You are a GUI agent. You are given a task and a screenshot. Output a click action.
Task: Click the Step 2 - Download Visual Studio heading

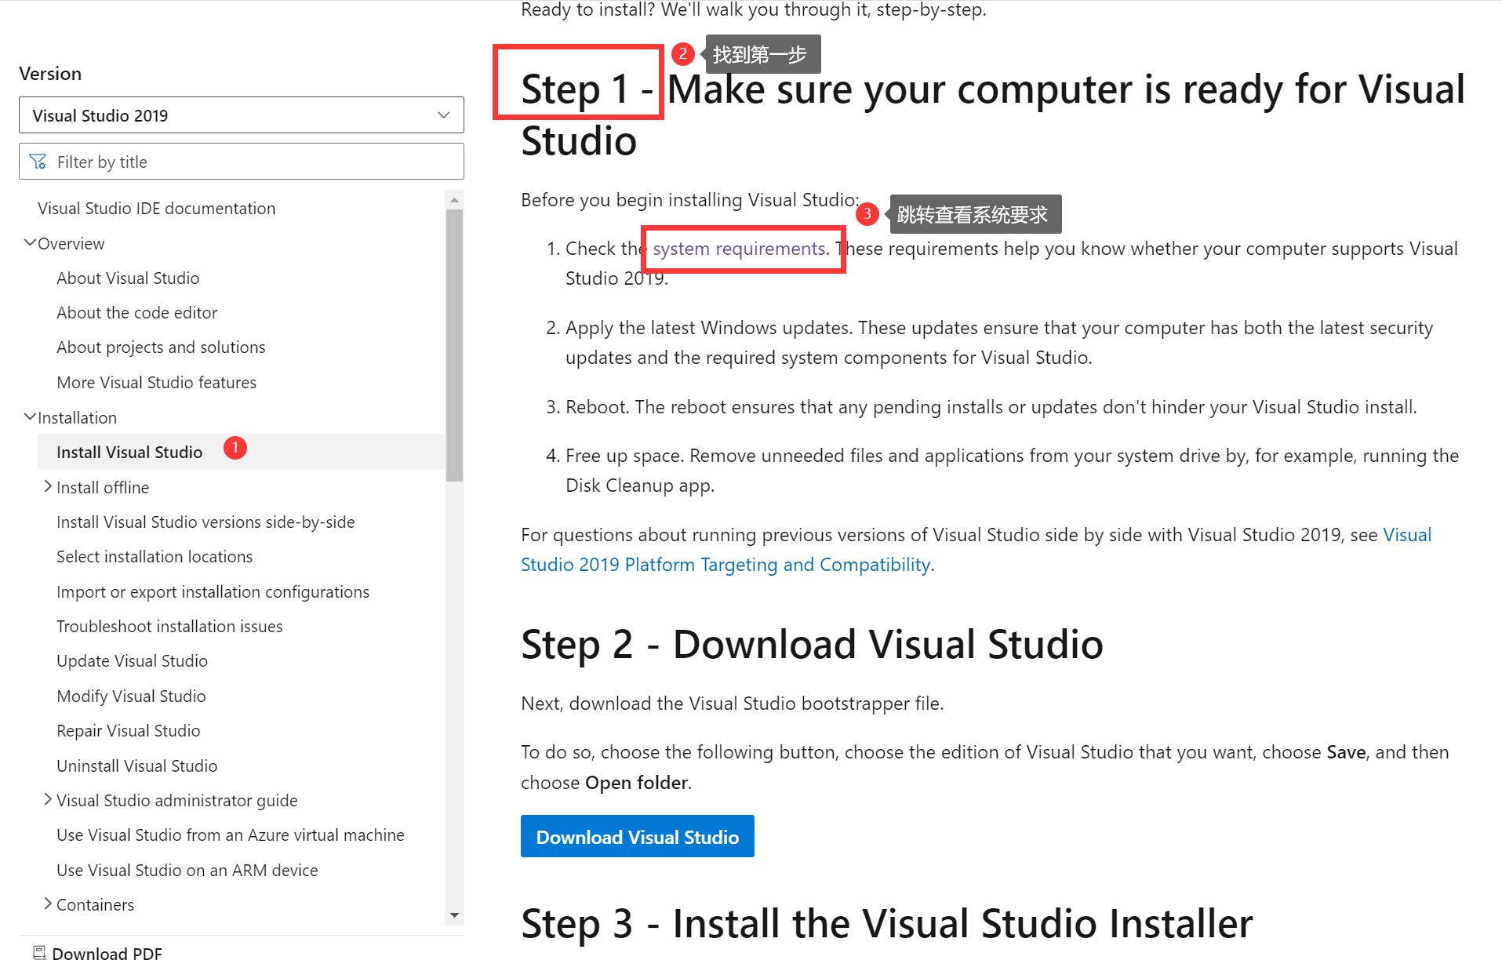pos(812,644)
